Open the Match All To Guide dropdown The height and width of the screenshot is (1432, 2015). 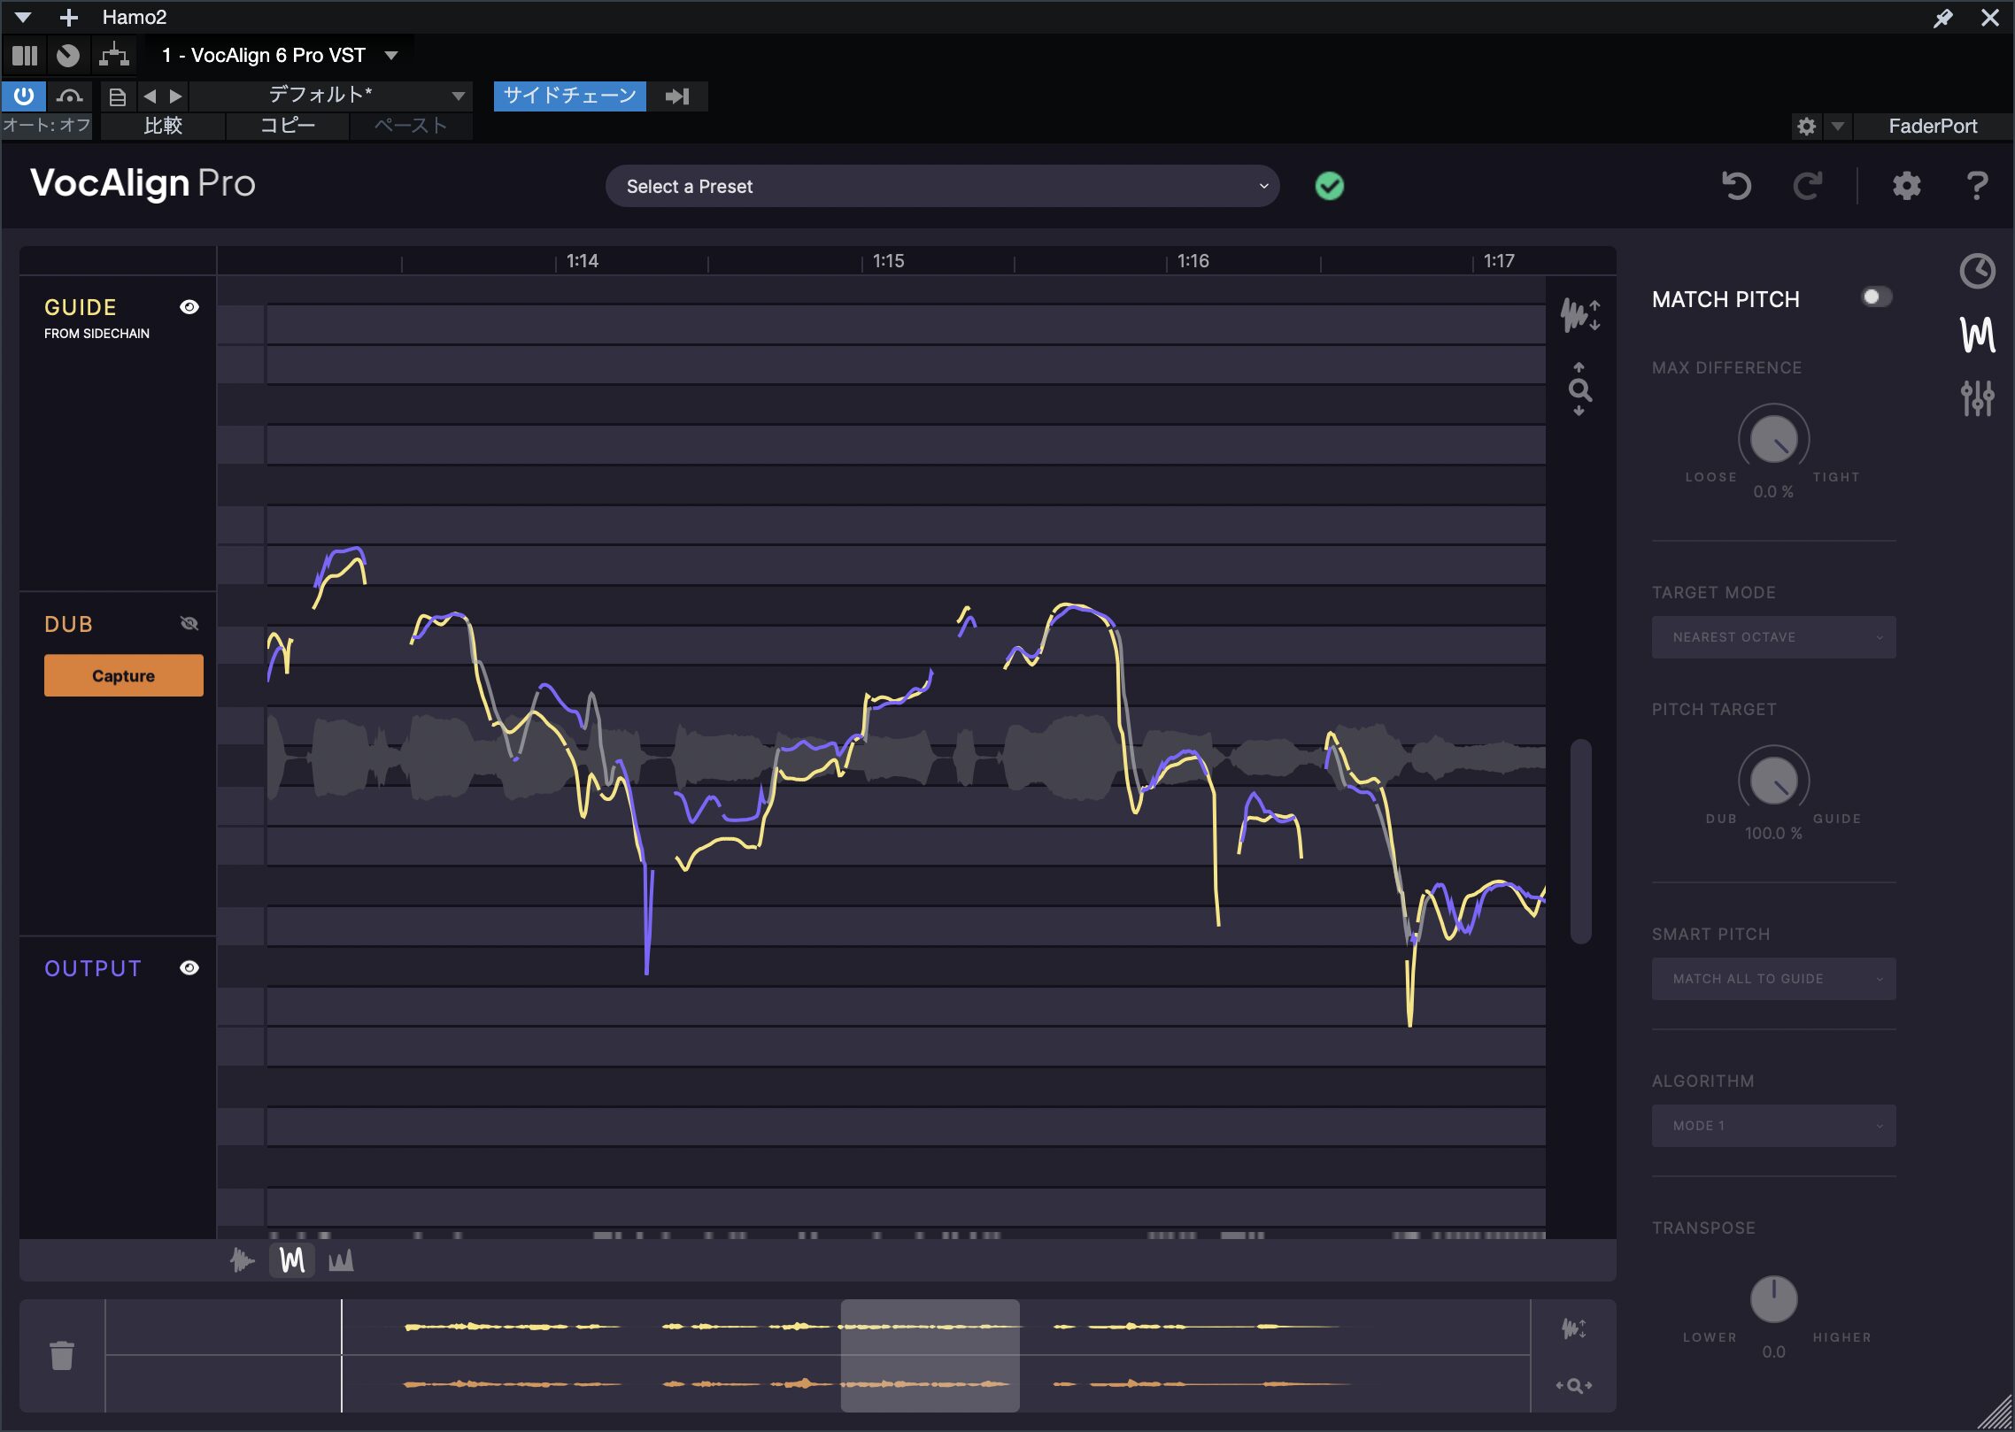[1773, 979]
